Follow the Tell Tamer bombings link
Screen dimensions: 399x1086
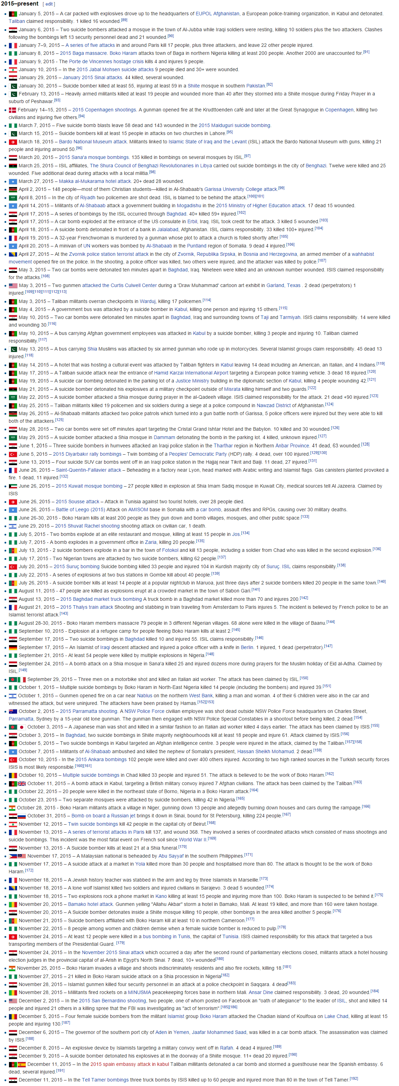[x=105, y=1080]
